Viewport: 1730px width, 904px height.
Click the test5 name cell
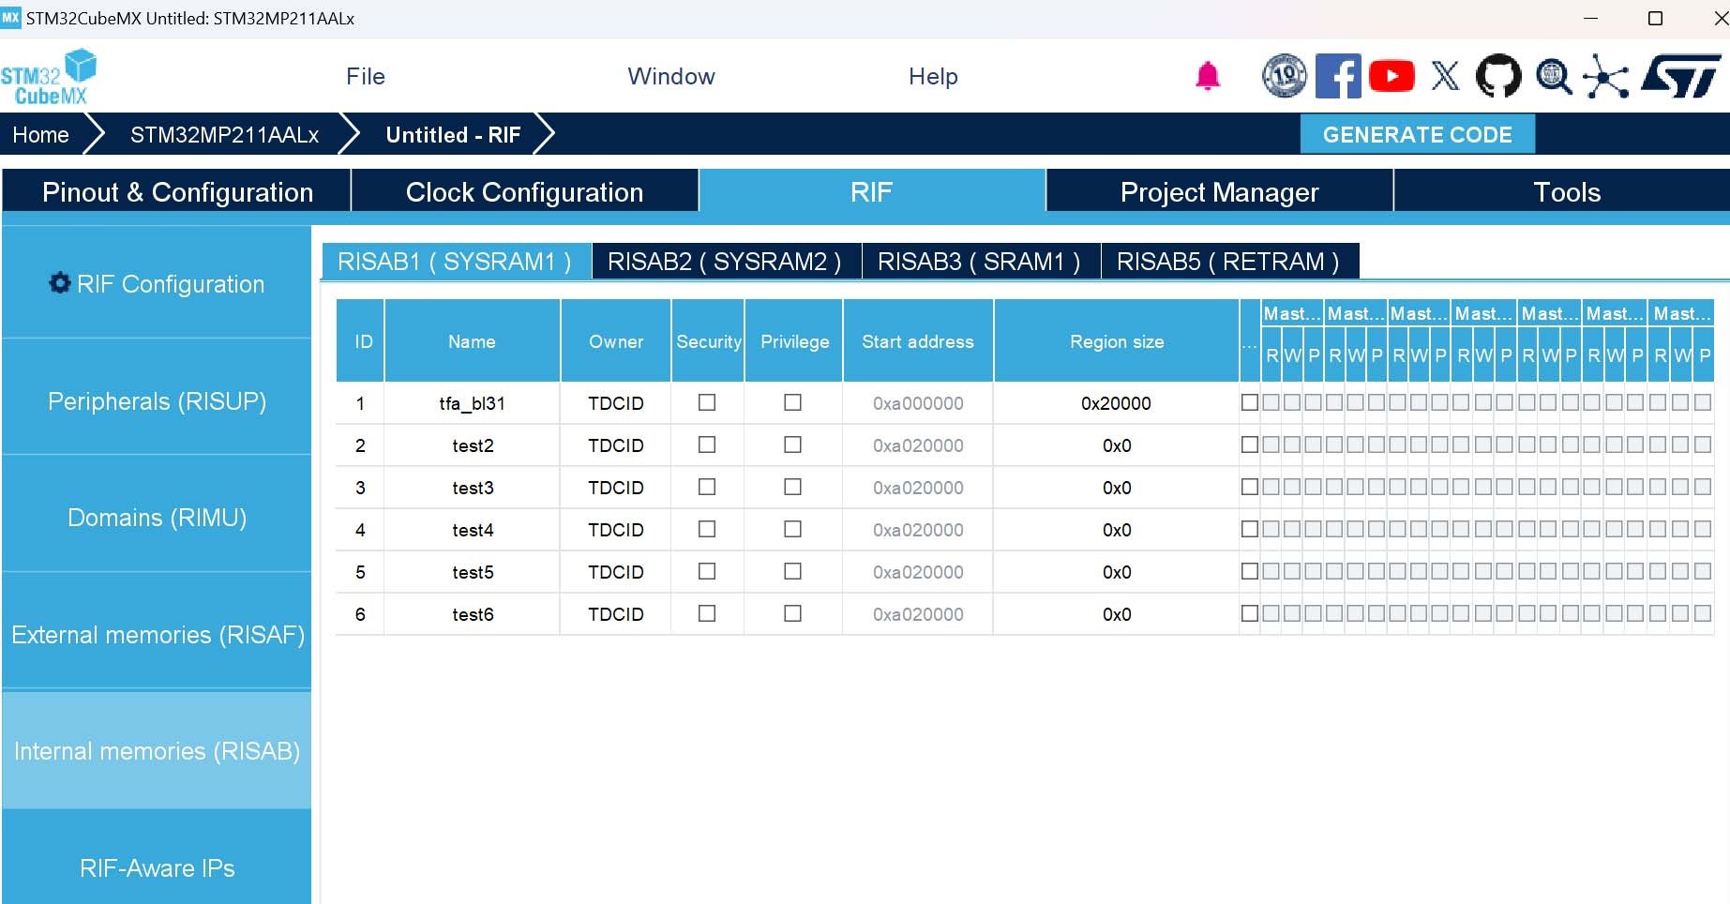473,572
